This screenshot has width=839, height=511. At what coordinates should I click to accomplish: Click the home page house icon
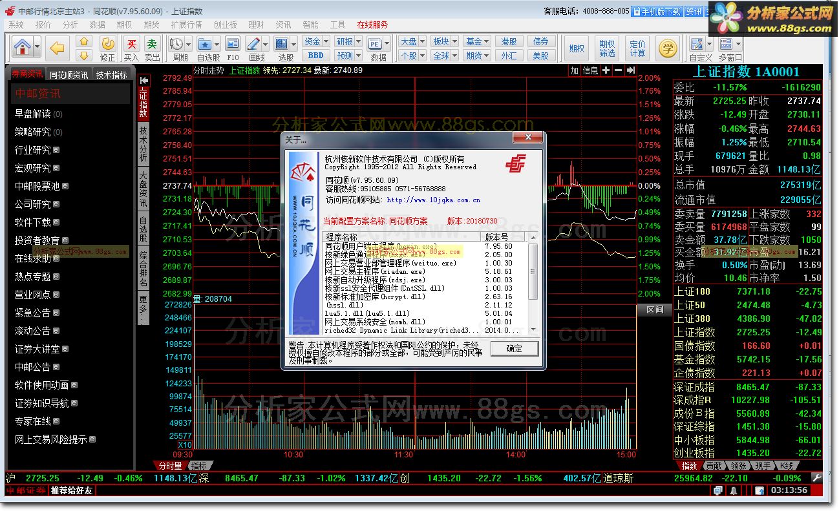click(22, 47)
